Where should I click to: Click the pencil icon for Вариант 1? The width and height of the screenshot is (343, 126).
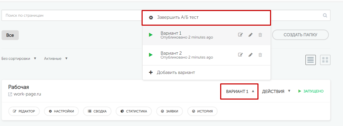[251, 35]
